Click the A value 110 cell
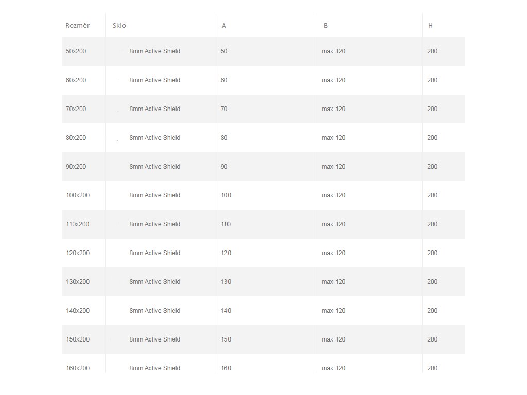Screen dimensions: 527x395 coord(226,224)
